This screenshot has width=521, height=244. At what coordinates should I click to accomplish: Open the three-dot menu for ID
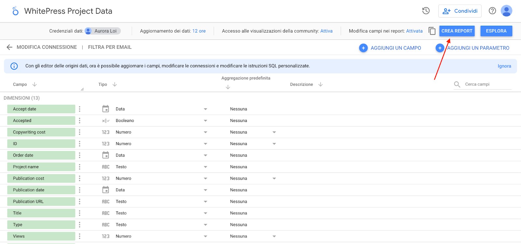tap(79, 144)
